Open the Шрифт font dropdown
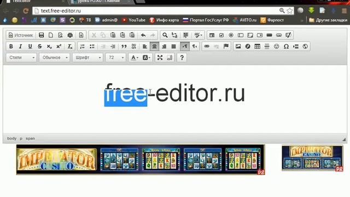350x197 pixels. [x=87, y=57]
